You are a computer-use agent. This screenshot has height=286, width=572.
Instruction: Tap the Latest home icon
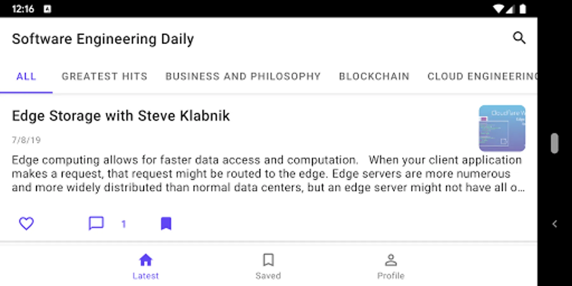(146, 260)
